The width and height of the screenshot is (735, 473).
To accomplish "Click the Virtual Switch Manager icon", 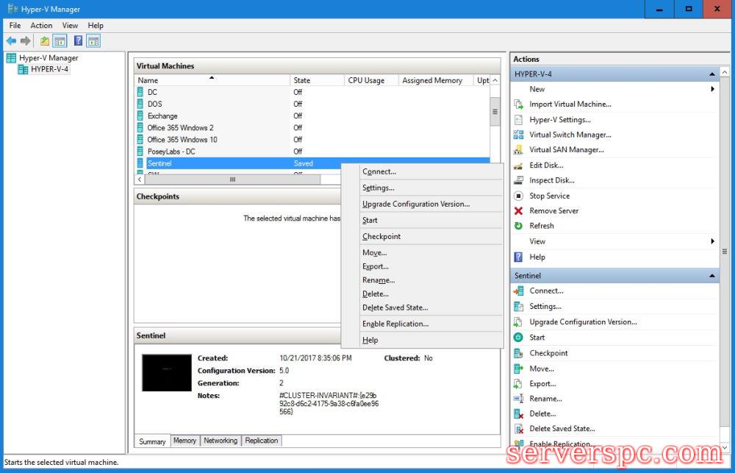I will (518, 135).
